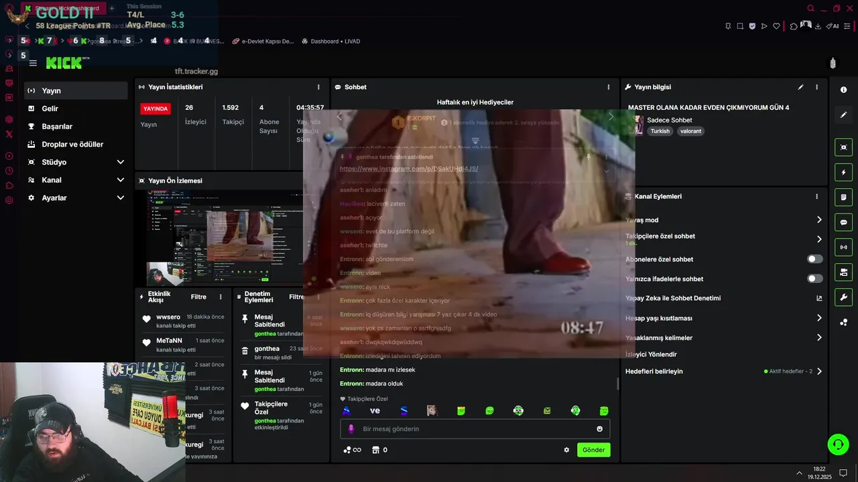
Task: Insert green headset emote with pink glasses
Action: (518, 411)
